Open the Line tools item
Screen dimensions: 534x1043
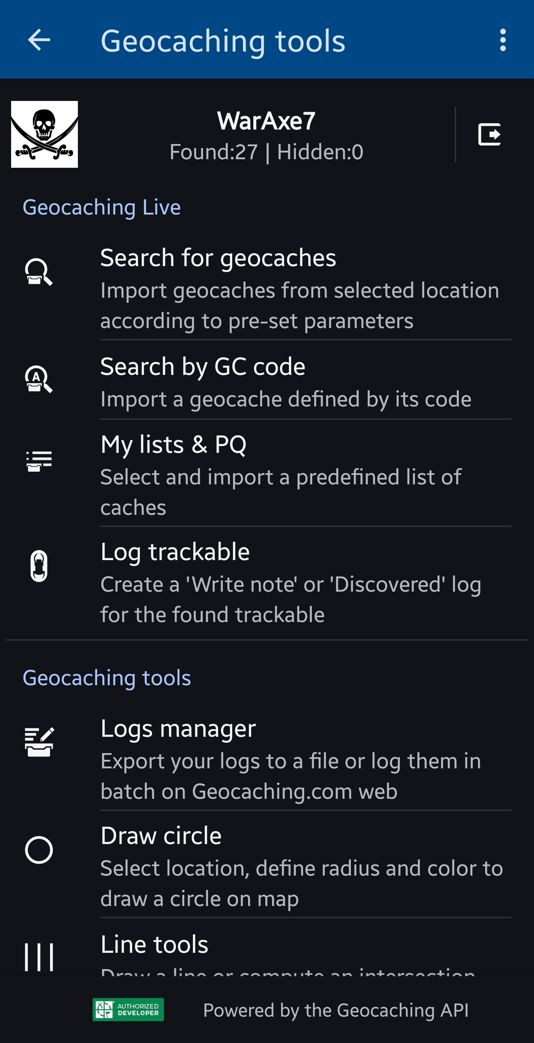267,948
